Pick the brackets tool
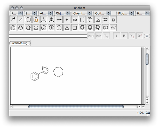 (x=82, y=20)
